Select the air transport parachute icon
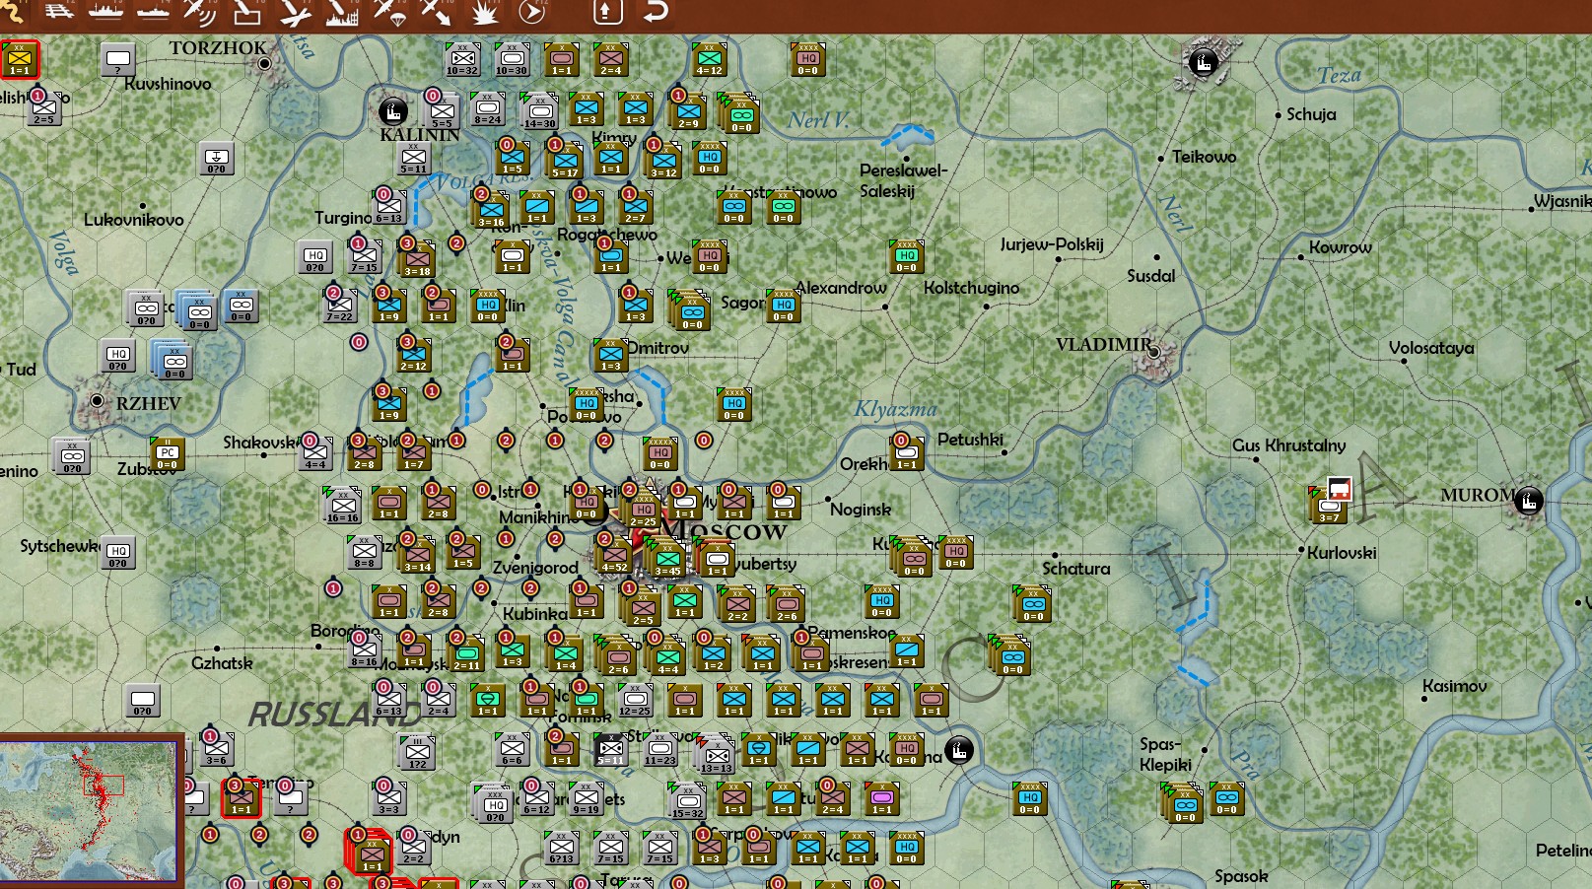 pos(389,12)
